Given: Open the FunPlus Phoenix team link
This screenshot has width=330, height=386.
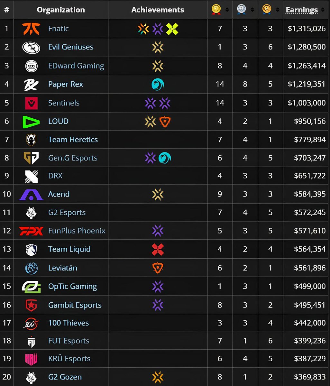Looking at the screenshot, I should click(x=77, y=231).
